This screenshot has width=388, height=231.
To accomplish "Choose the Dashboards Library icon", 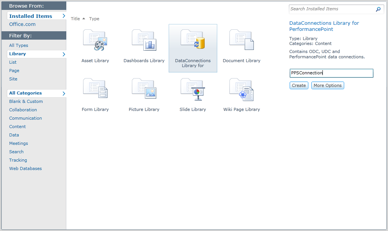I will (x=144, y=40).
